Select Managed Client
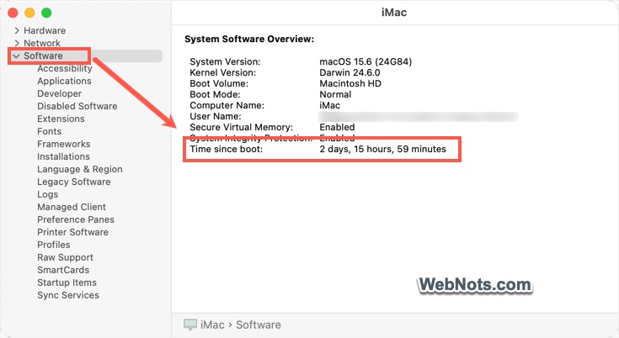 click(x=72, y=207)
